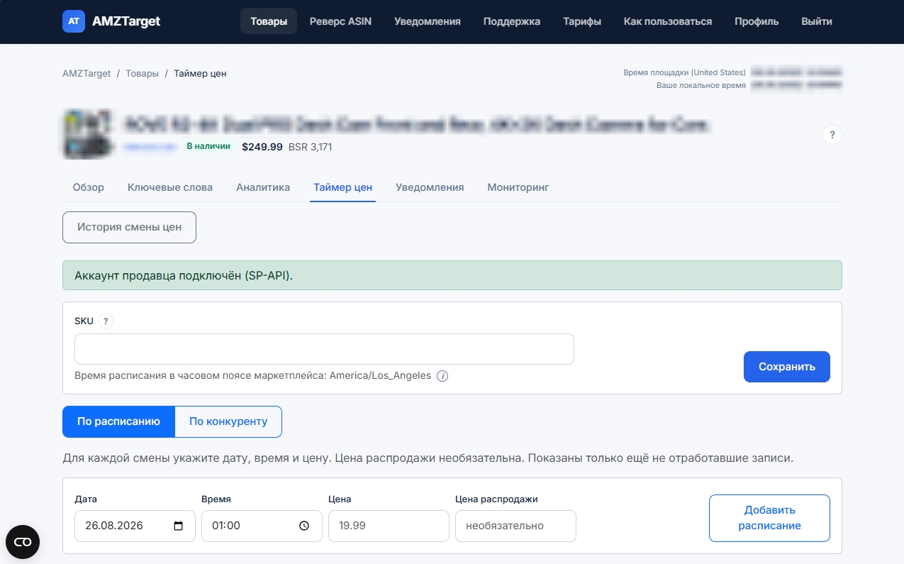
Task: Click the Цена распродажи input field
Action: (x=515, y=526)
